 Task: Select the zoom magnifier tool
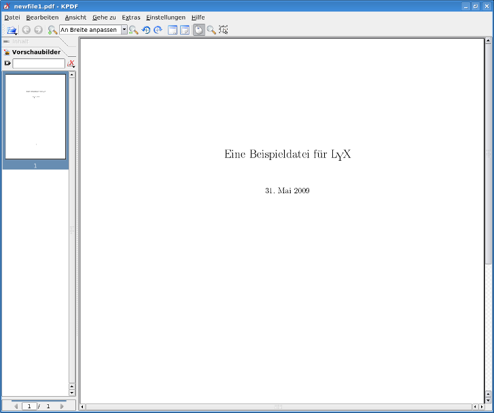211,30
